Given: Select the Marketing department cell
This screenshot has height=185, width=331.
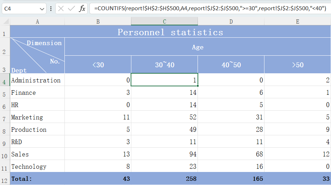Looking at the screenshot, I should (37, 117).
